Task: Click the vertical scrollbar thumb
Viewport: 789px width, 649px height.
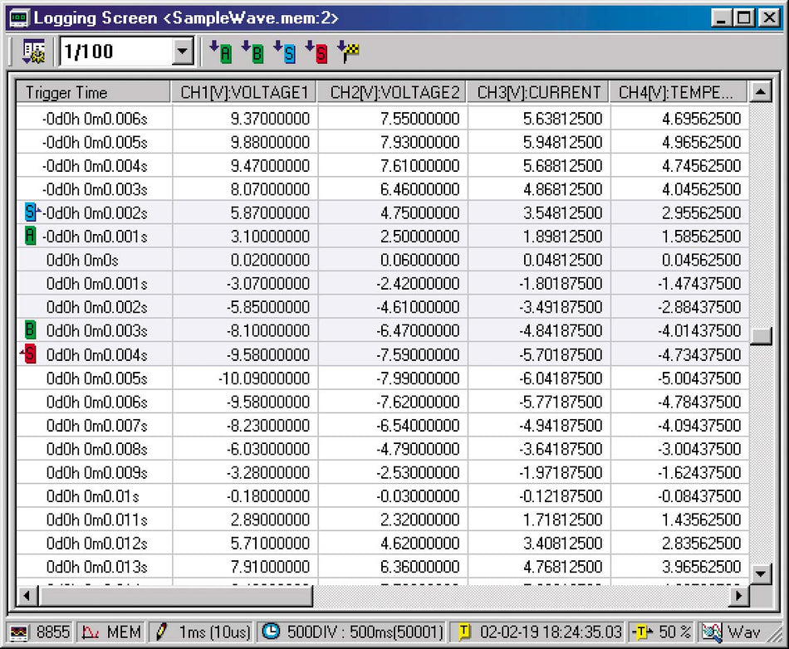Action: [x=760, y=336]
